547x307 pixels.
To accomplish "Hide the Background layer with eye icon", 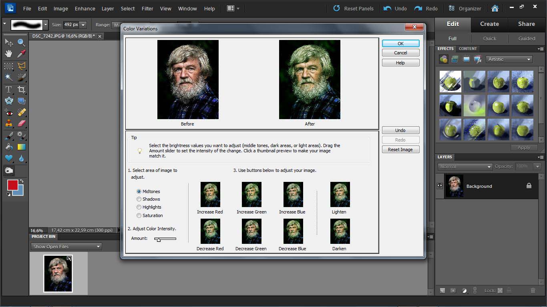I will 440,186.
